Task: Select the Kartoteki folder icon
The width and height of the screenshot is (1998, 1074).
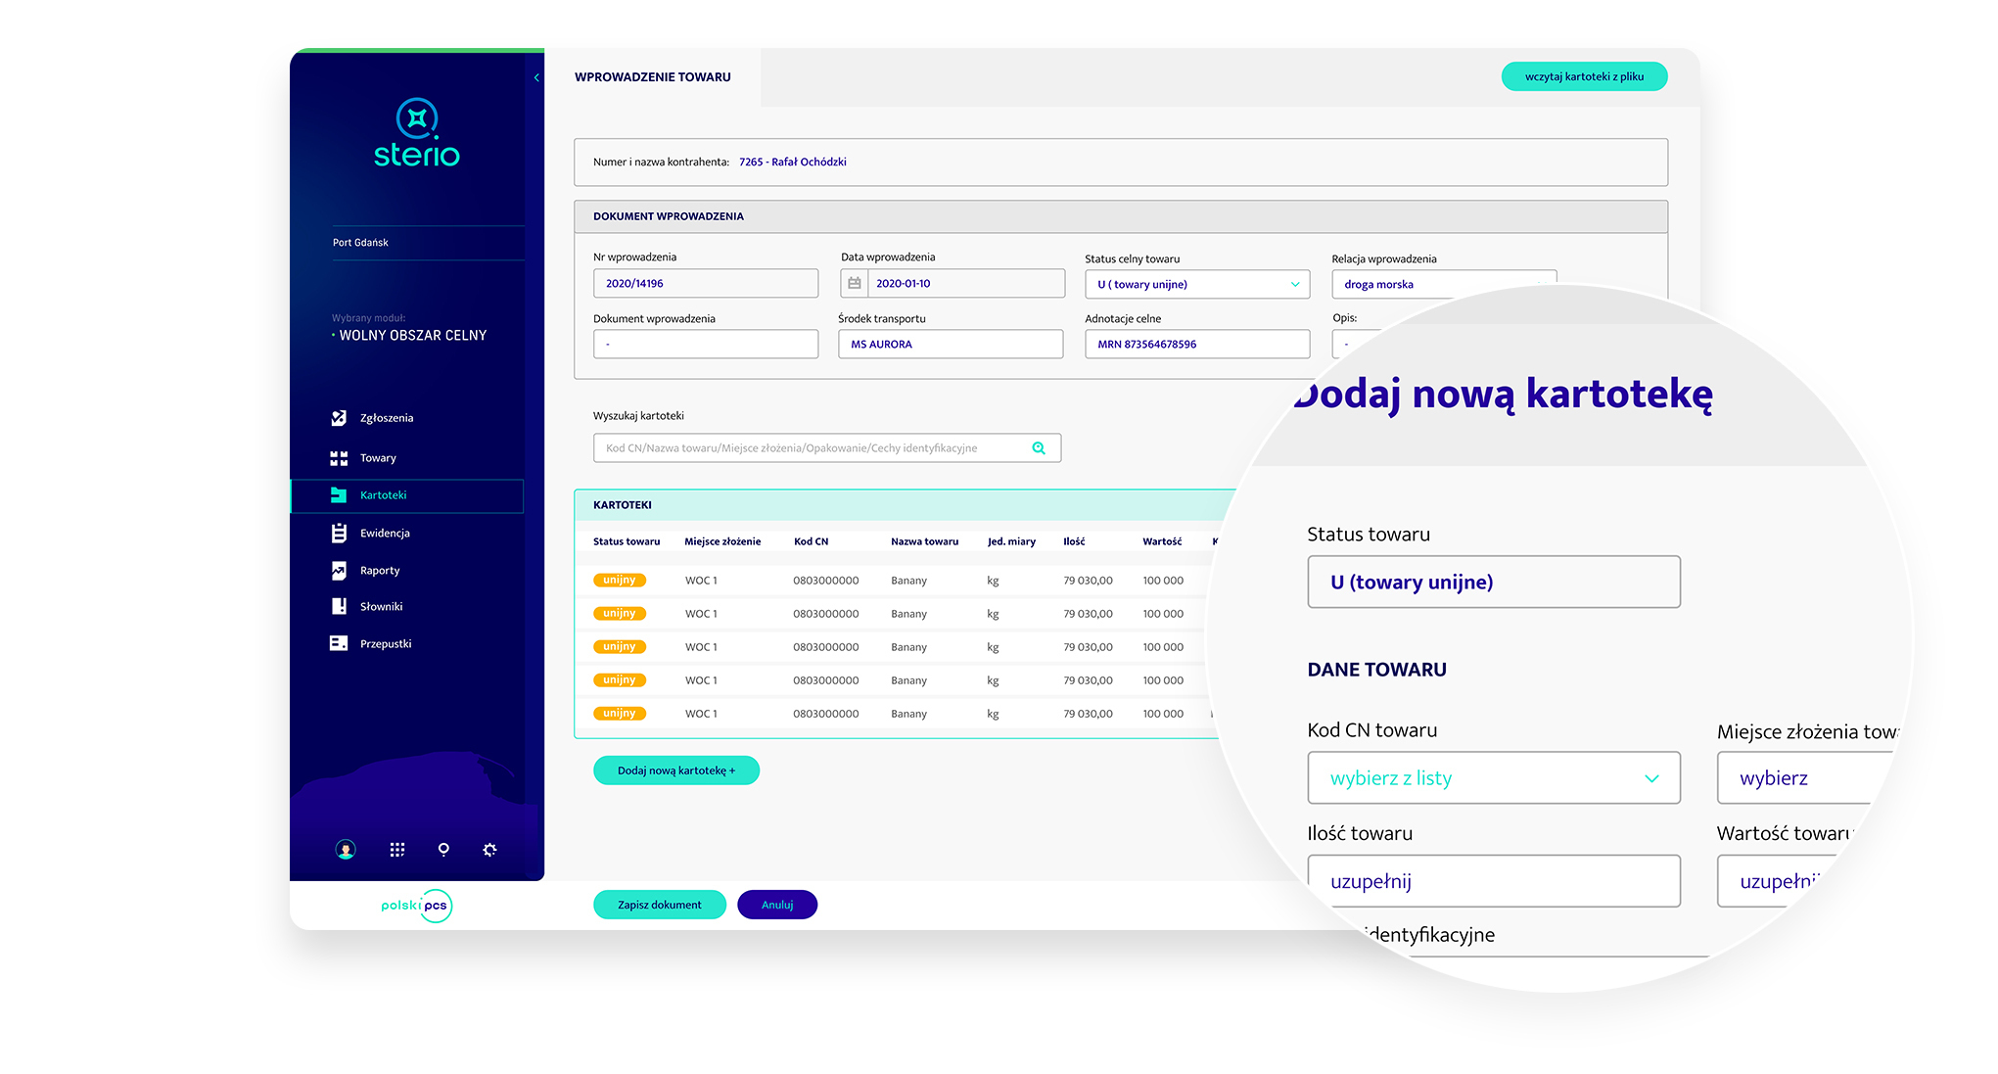Action: [x=339, y=495]
